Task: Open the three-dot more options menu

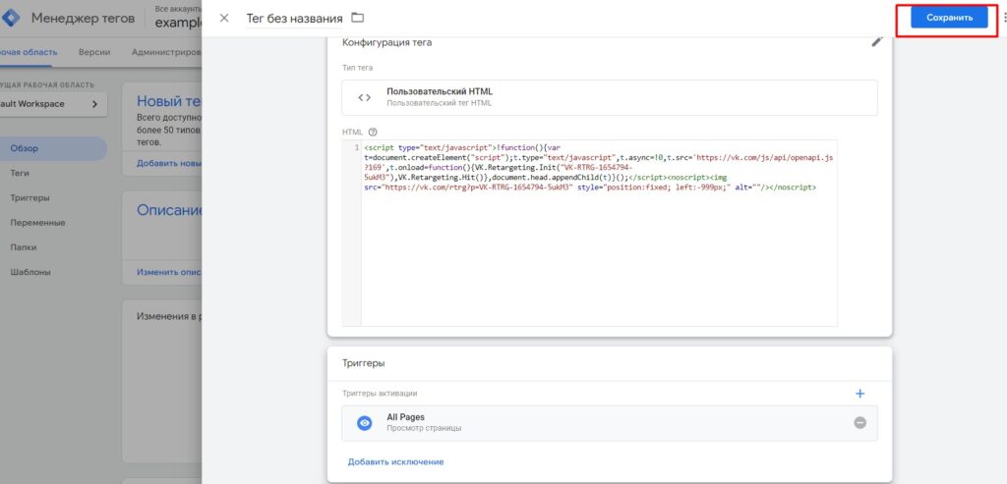Action: click(1002, 18)
